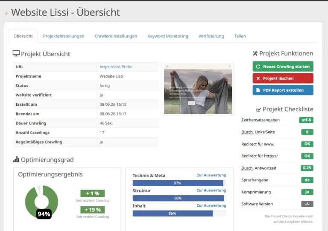Click the small icon before the page title

(x=6, y=13)
